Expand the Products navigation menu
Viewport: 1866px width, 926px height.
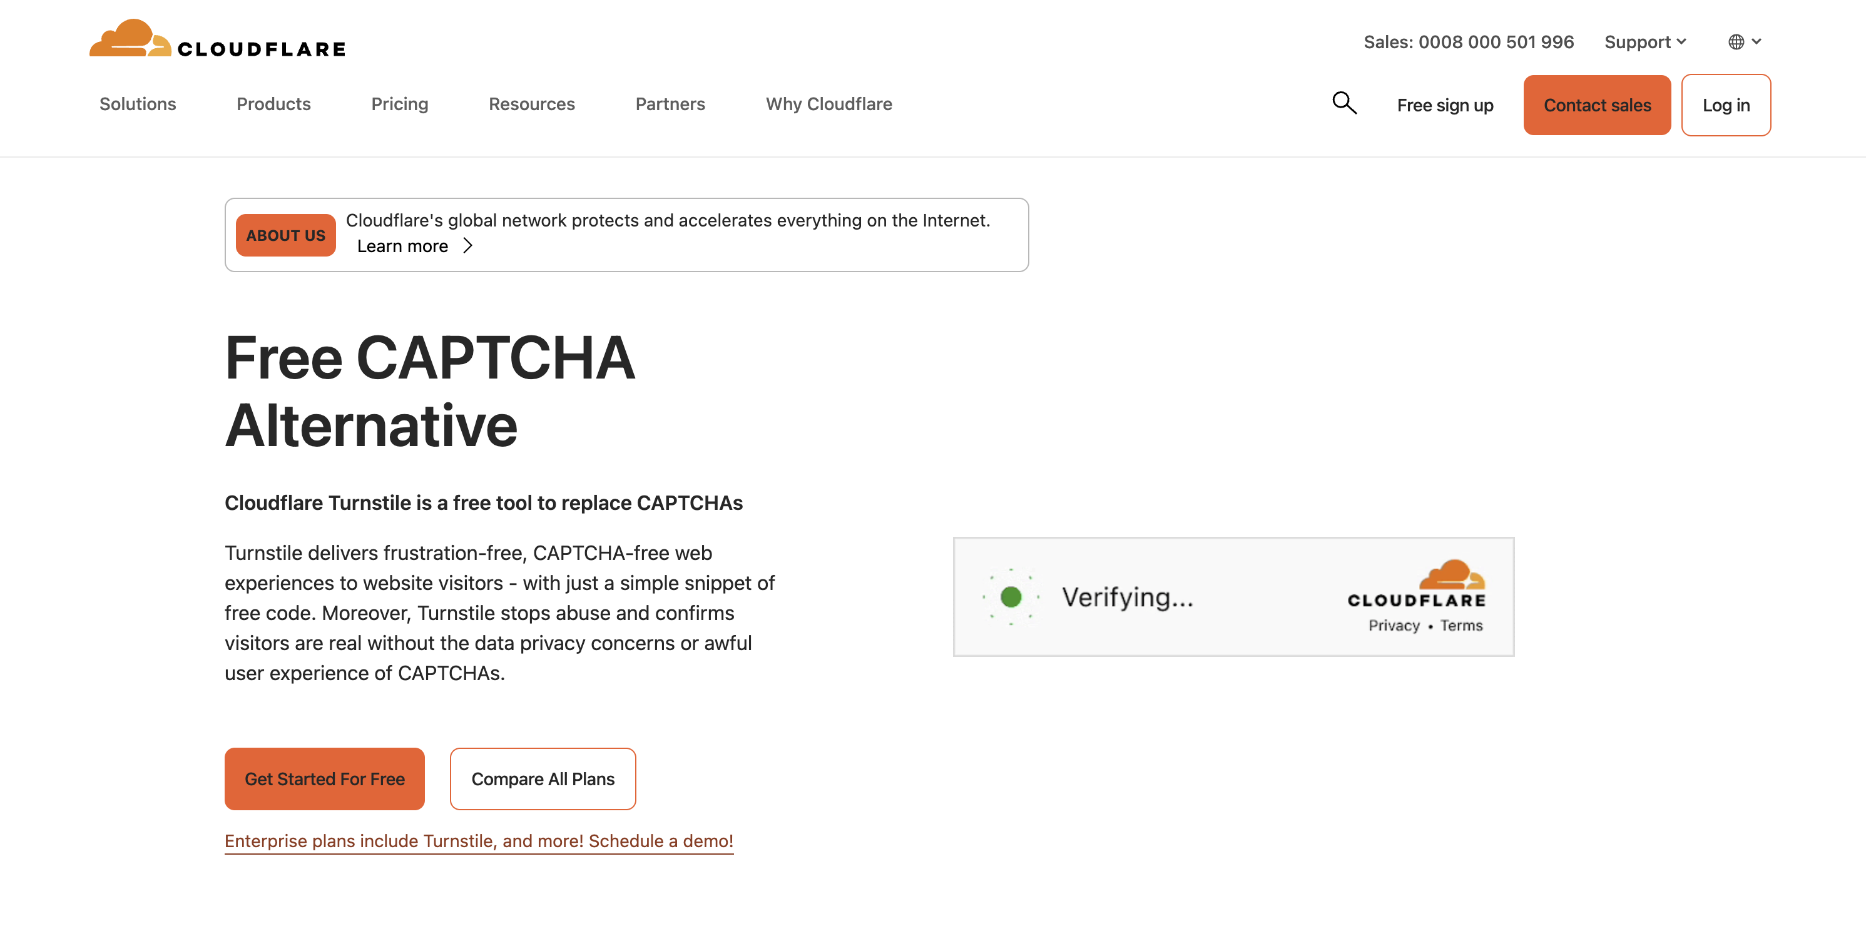pyautogui.click(x=273, y=104)
